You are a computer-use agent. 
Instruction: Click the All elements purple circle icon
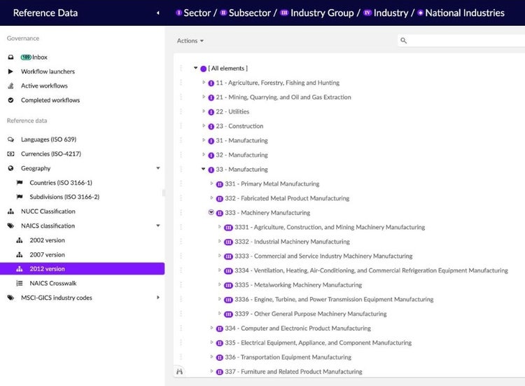click(203, 69)
